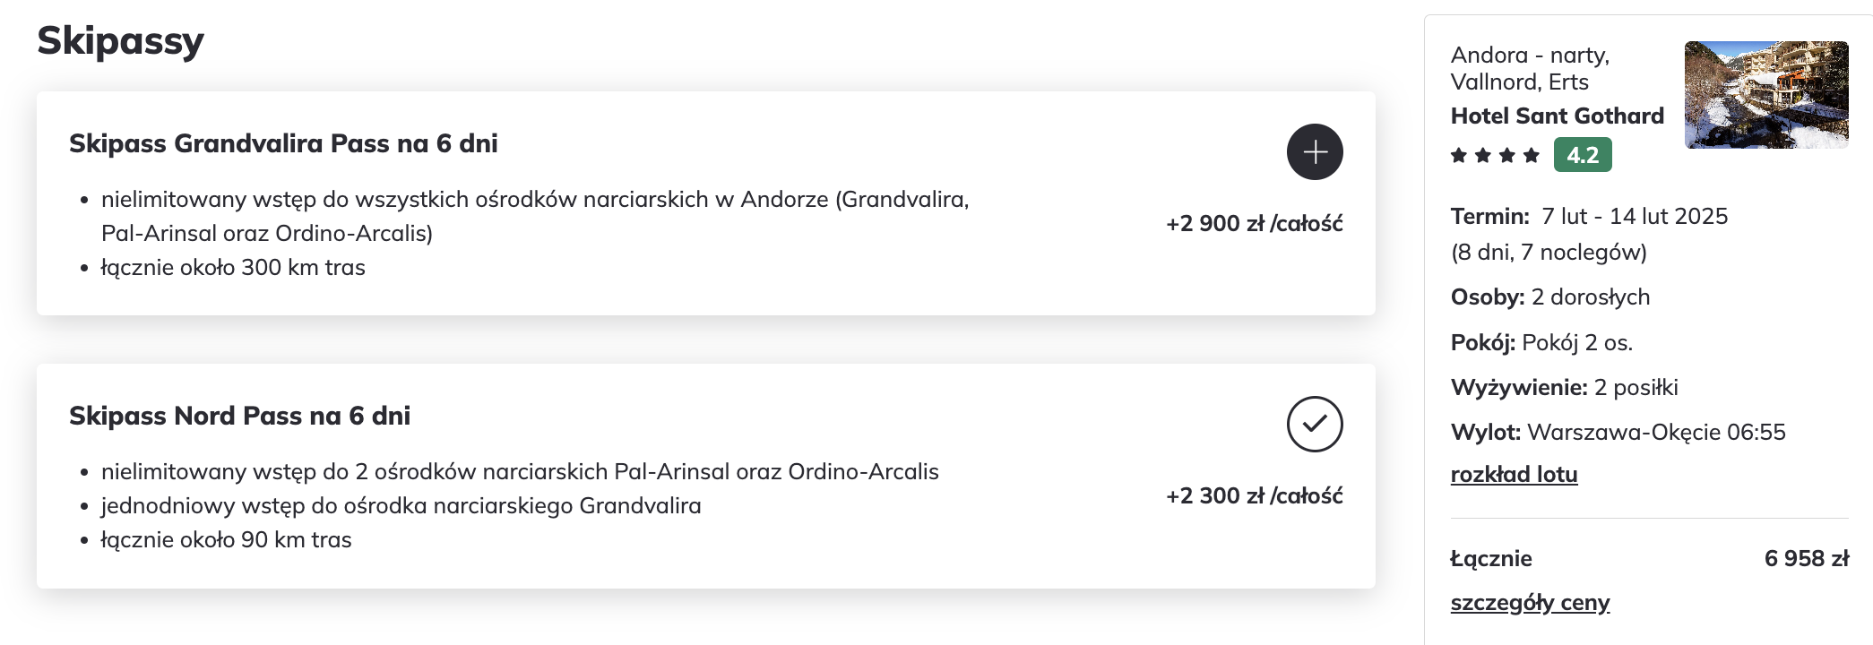The width and height of the screenshot is (1873, 645).
Task: Click the Hotel Sant Gothard name
Action: 1558,116
